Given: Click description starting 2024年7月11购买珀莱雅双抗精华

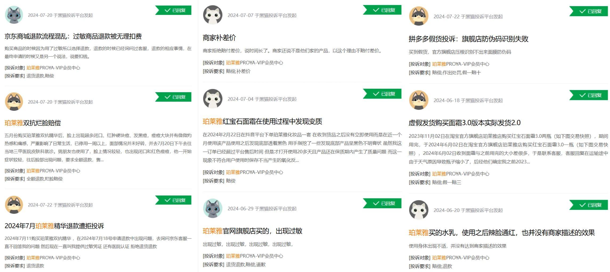Looking at the screenshot, I should [98, 243].
